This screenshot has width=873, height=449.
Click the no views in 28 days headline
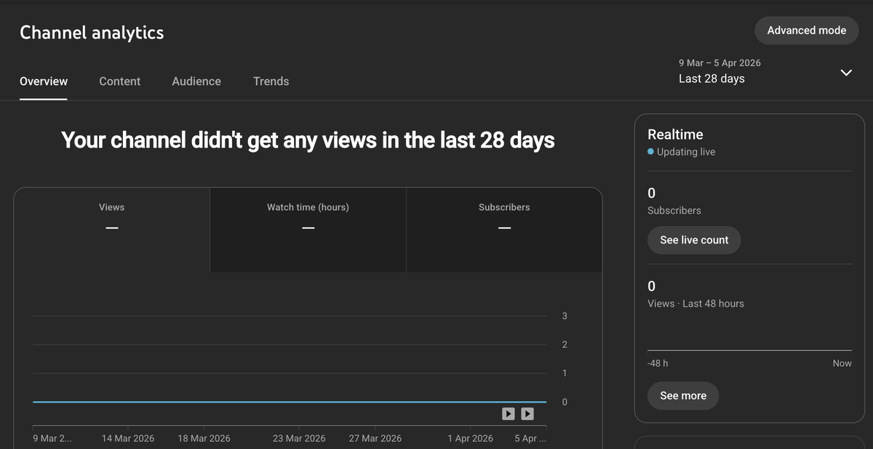pyautogui.click(x=308, y=139)
